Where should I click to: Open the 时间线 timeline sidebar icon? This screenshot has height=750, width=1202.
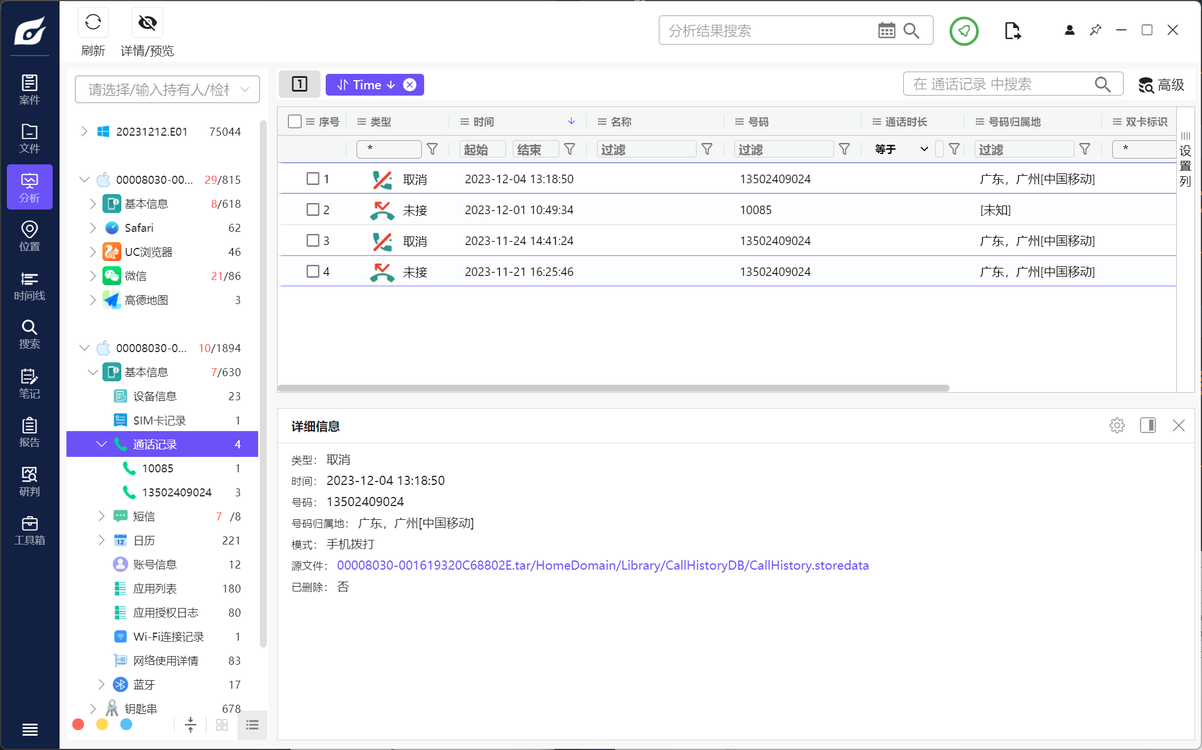point(29,286)
